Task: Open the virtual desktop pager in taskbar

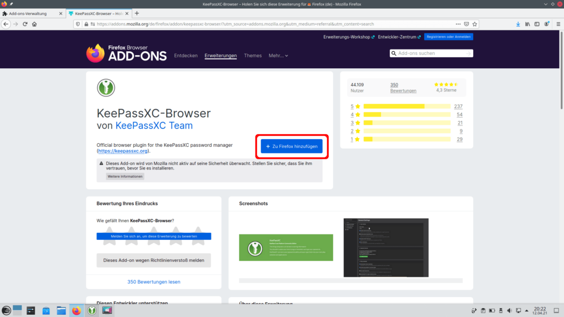Action: 17,310
